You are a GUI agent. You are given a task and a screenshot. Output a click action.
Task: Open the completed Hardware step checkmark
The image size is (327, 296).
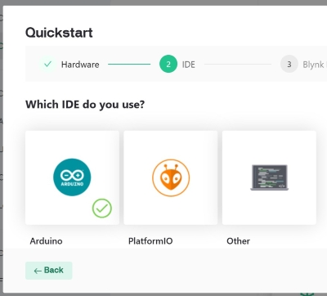(48, 65)
